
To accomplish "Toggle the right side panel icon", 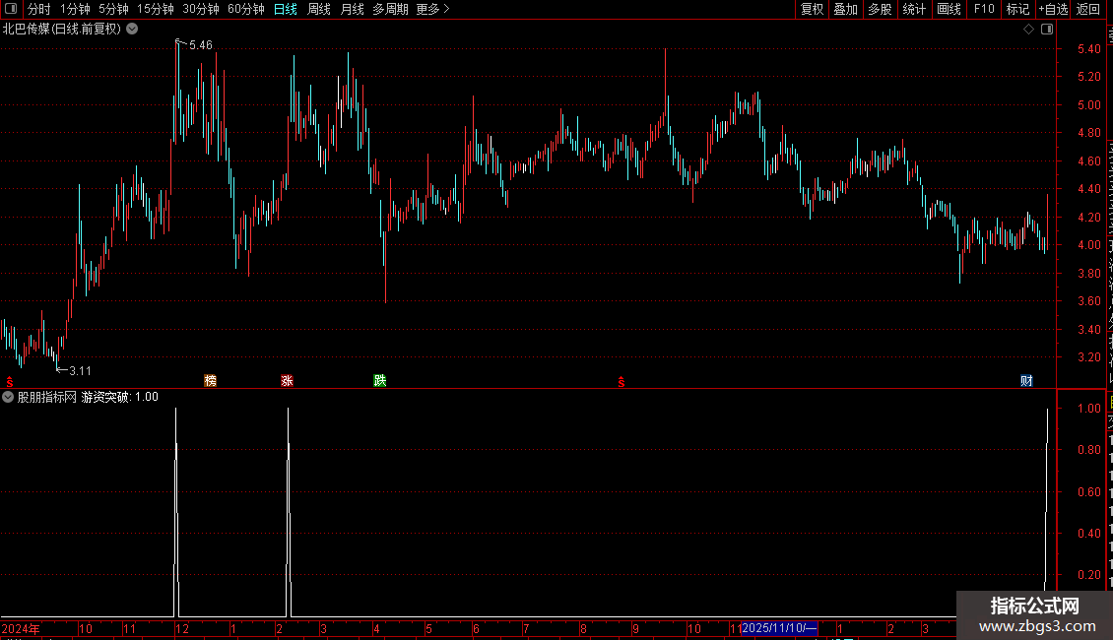I will click(x=1047, y=30).
